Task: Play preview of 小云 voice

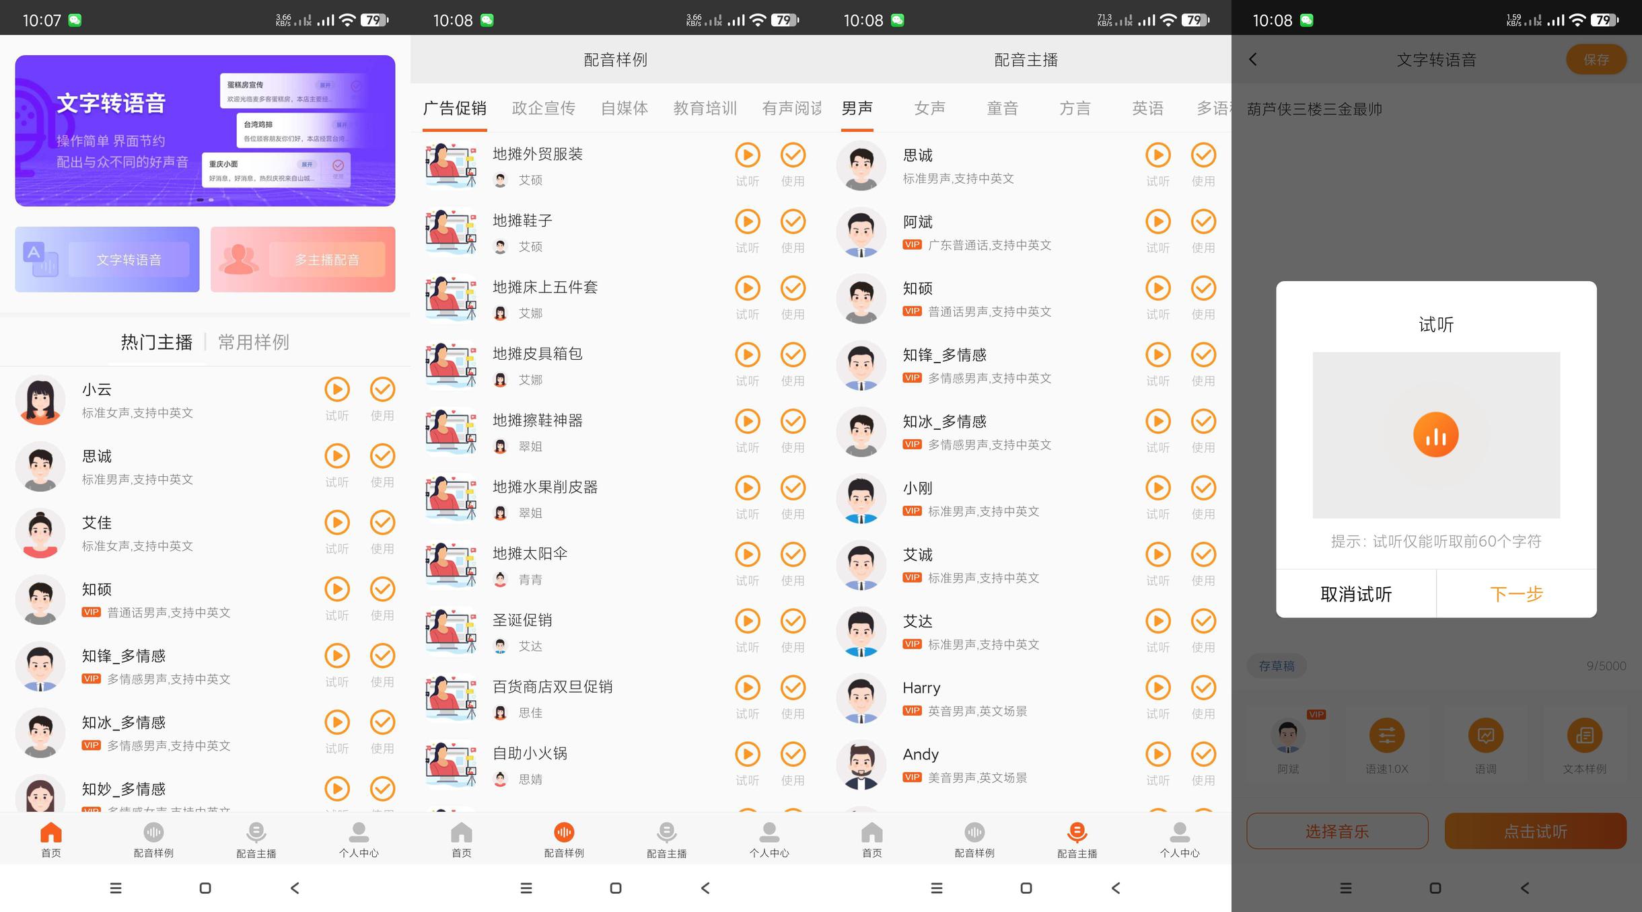Action: click(337, 389)
